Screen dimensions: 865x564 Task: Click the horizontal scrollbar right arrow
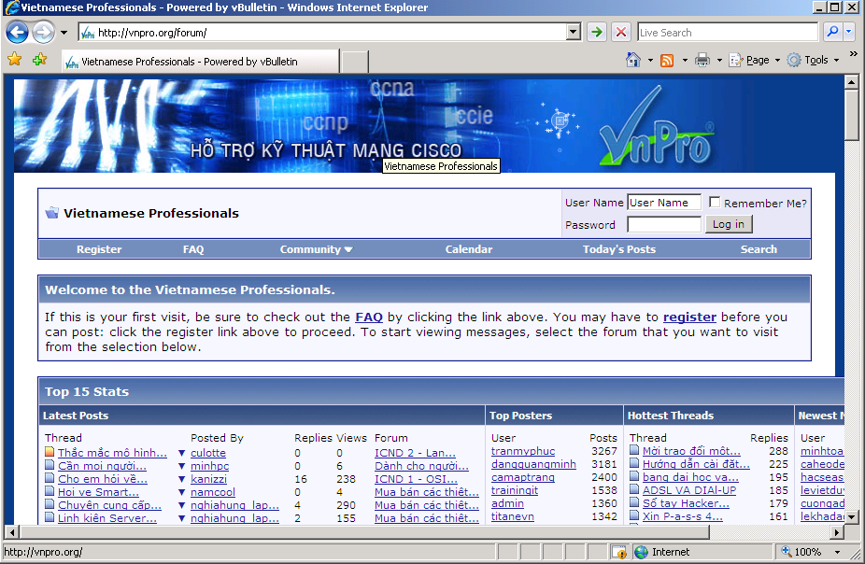(x=837, y=532)
